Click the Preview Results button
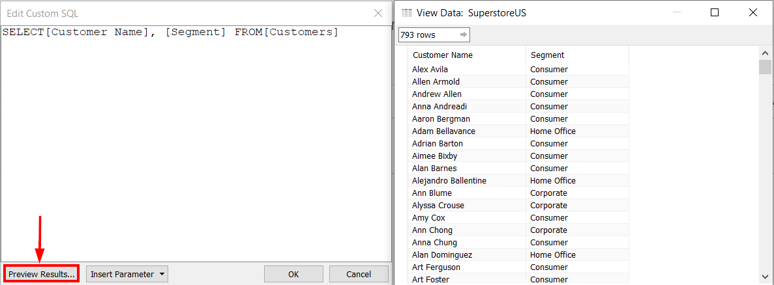This screenshot has width=774, height=285. click(x=42, y=274)
